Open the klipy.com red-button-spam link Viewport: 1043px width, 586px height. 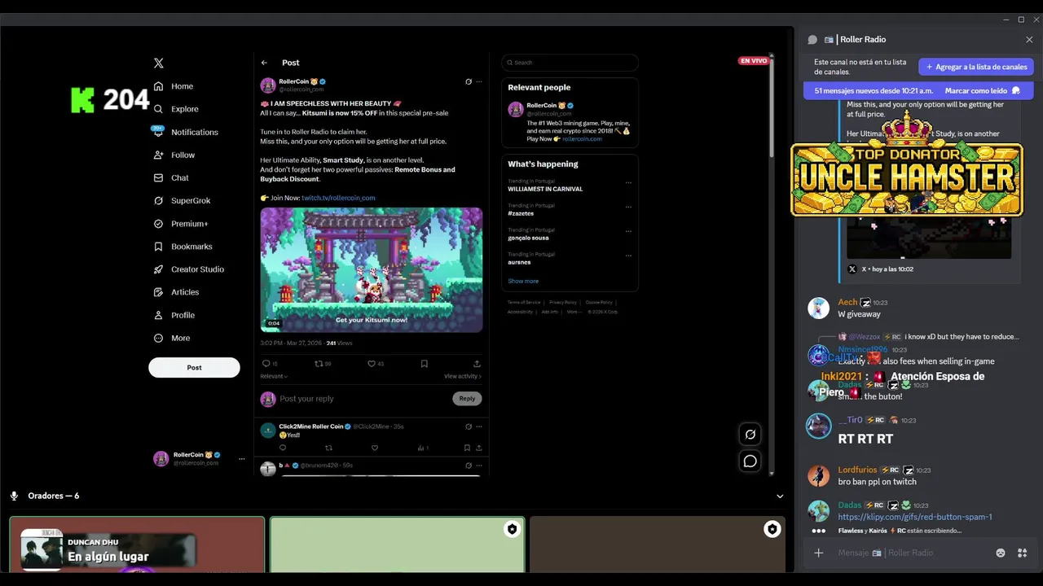point(915,517)
